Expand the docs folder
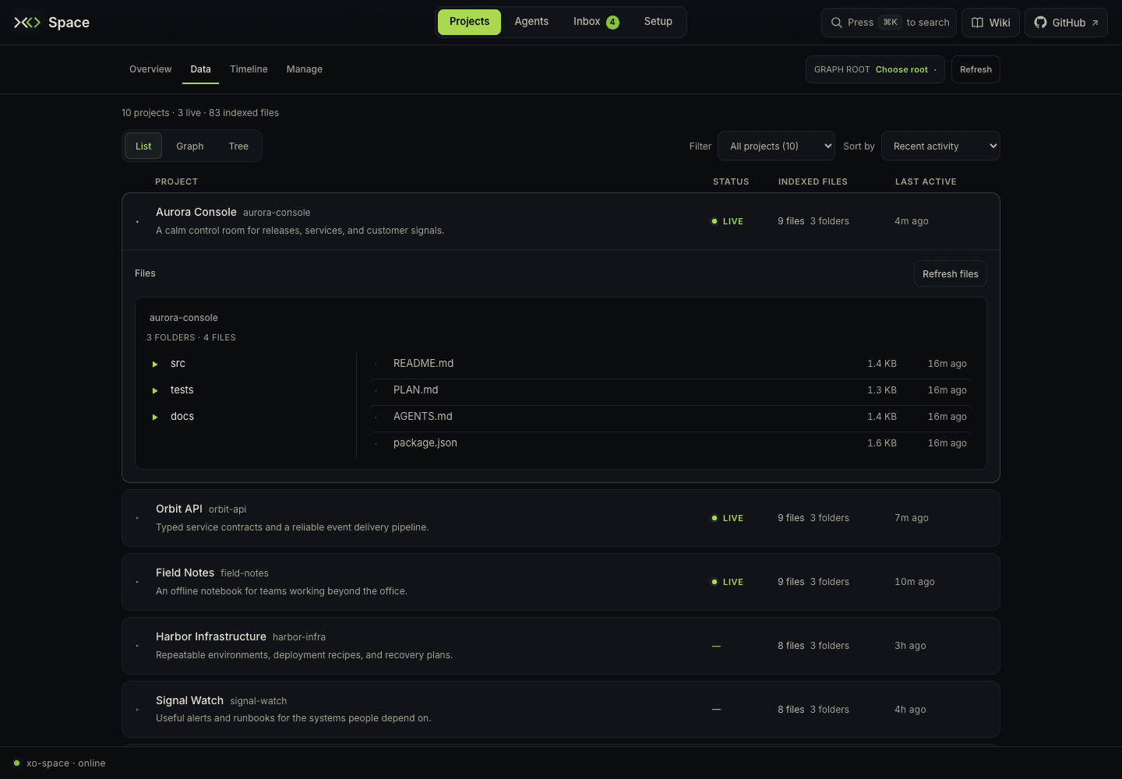The width and height of the screenshot is (1122, 779). coord(155,417)
